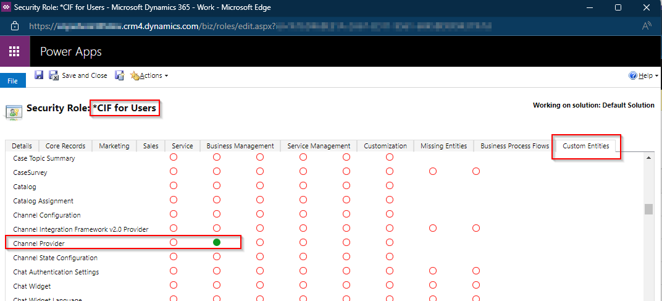Toggle eighth (Share) circle in CaseSurvey row

pyautogui.click(x=476, y=171)
